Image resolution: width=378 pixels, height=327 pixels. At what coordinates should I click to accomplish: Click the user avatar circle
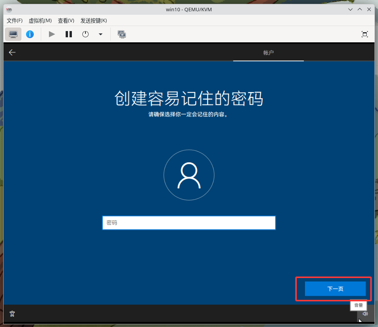click(189, 175)
